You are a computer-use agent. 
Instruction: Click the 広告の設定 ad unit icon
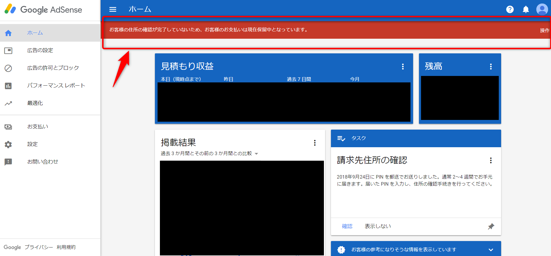[x=8, y=50]
